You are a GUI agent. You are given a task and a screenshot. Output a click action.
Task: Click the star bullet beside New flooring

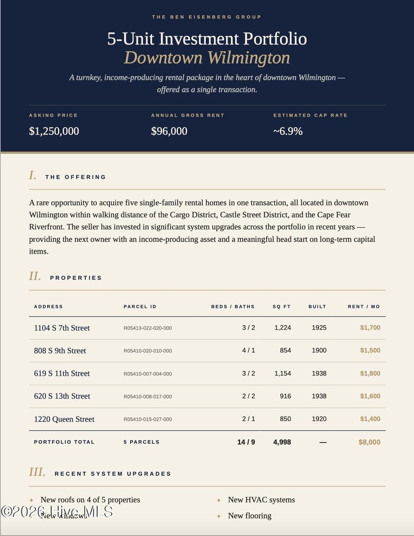click(x=219, y=516)
